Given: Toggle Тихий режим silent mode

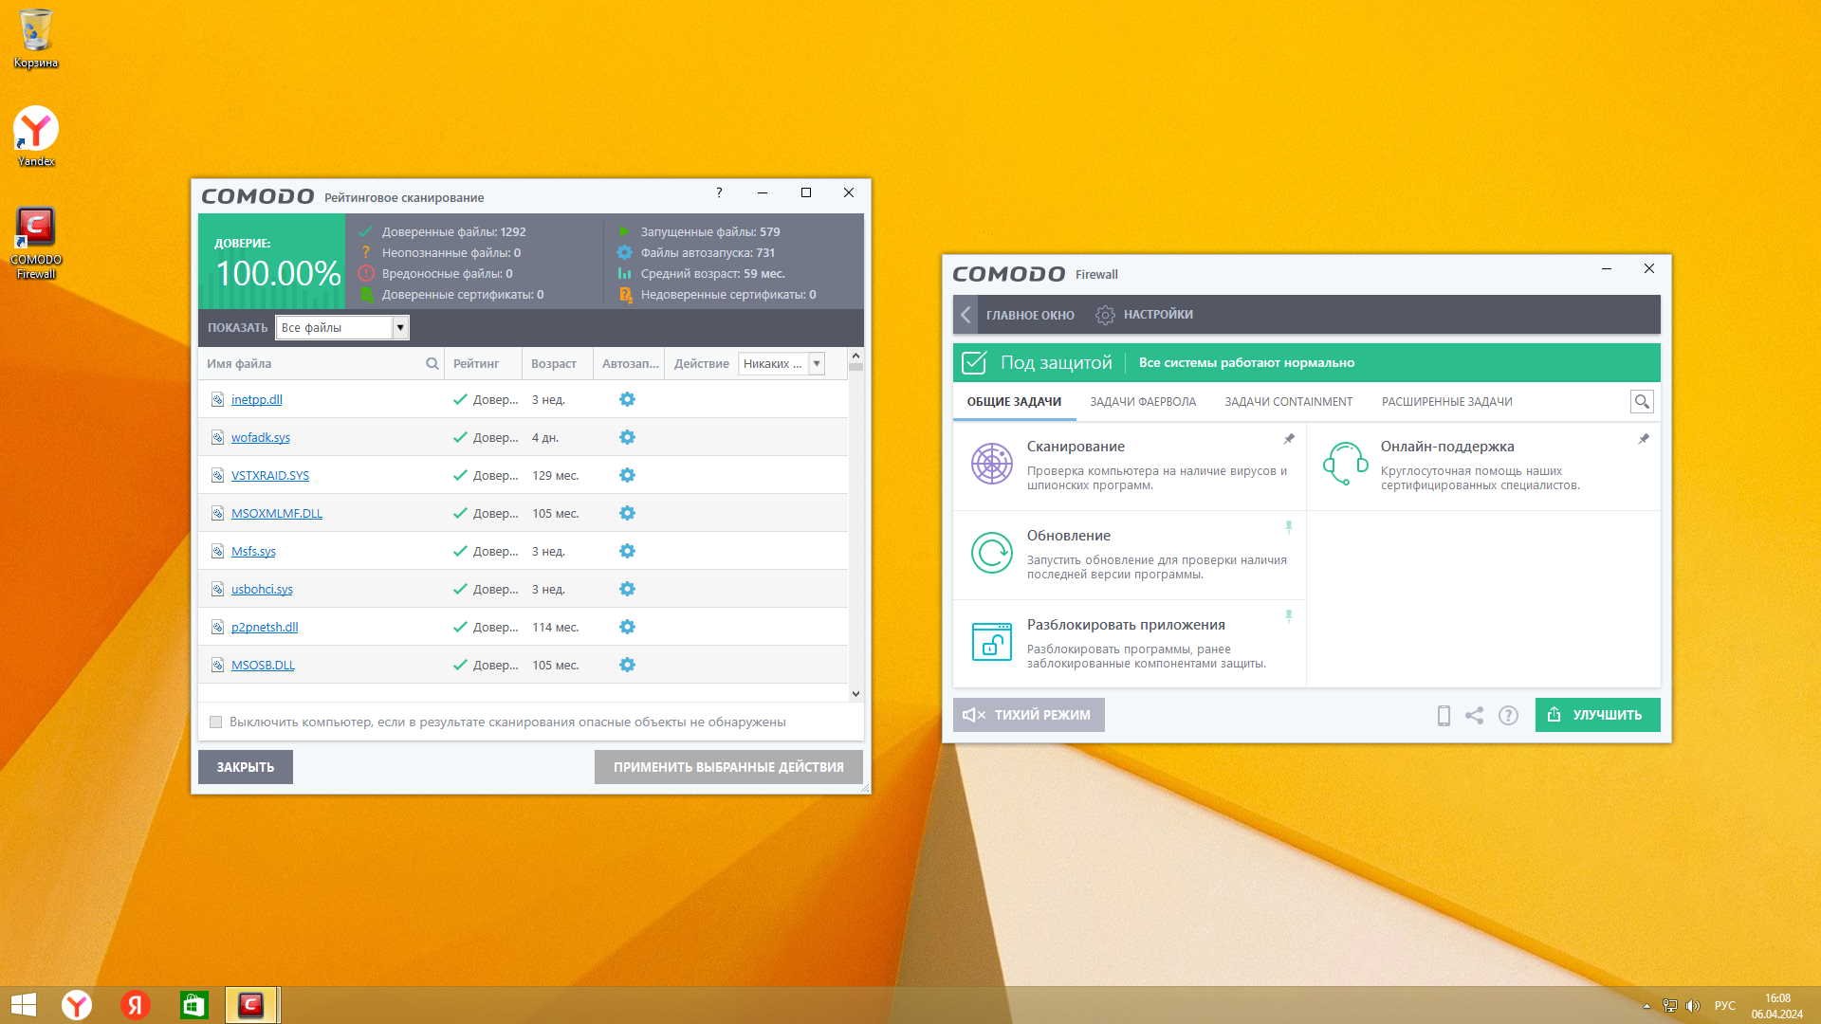Looking at the screenshot, I should click(x=1028, y=715).
